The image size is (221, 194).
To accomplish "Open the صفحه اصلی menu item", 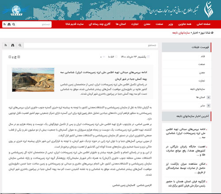I will (x=203, y=24).
